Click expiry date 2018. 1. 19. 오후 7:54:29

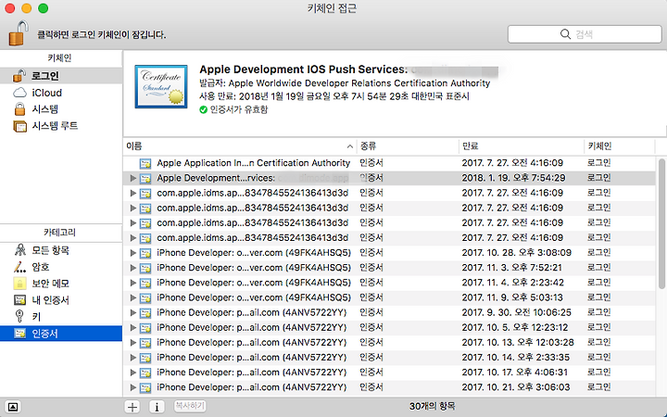click(x=513, y=178)
